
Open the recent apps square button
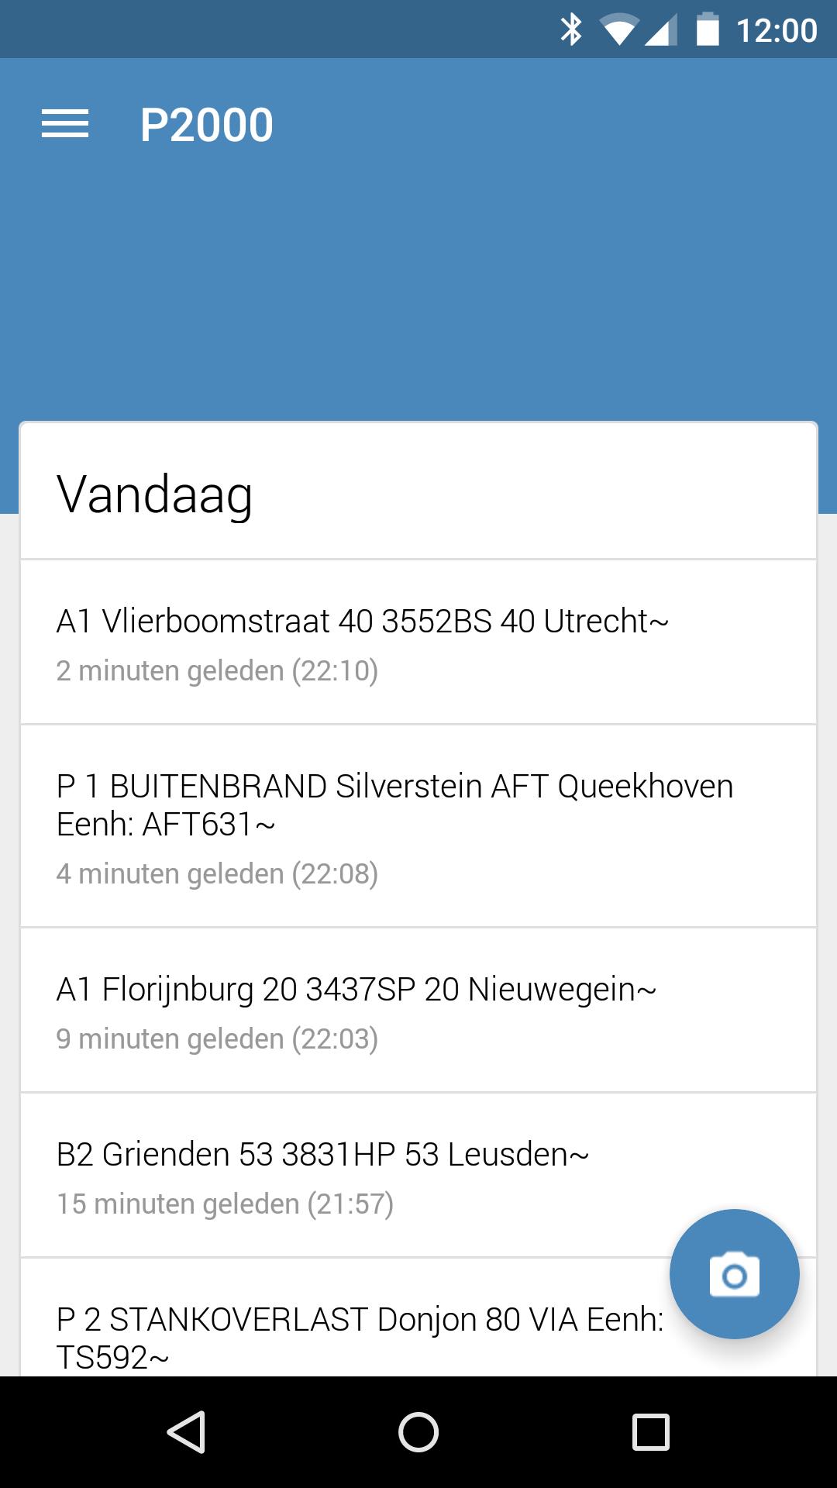(650, 1431)
